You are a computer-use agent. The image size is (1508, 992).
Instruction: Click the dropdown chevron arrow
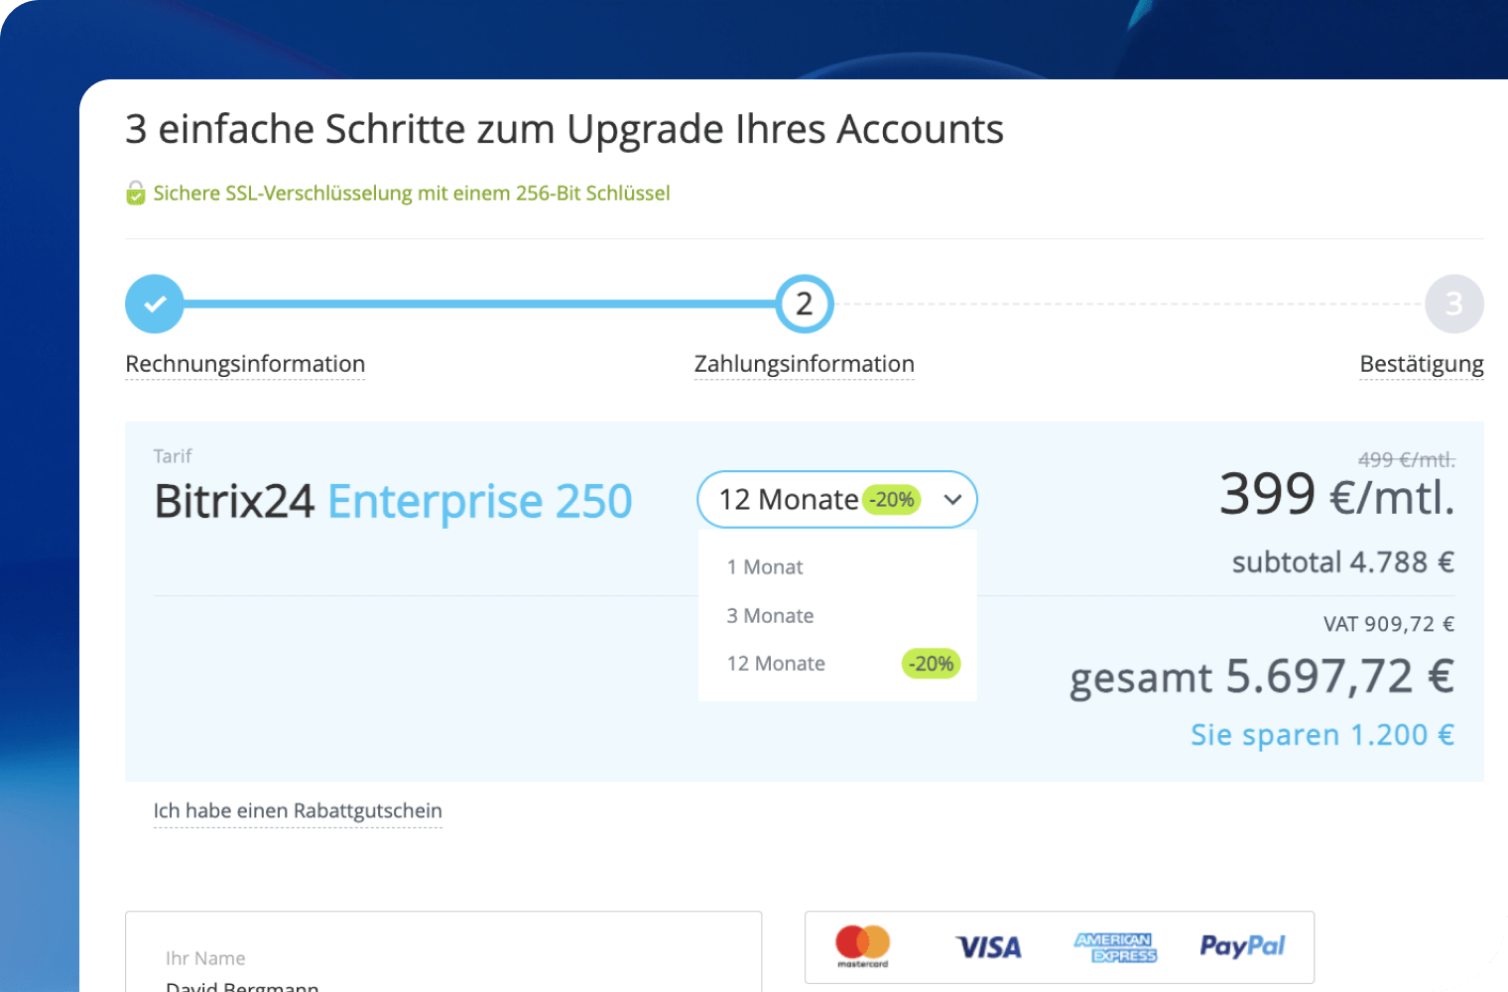point(952,499)
